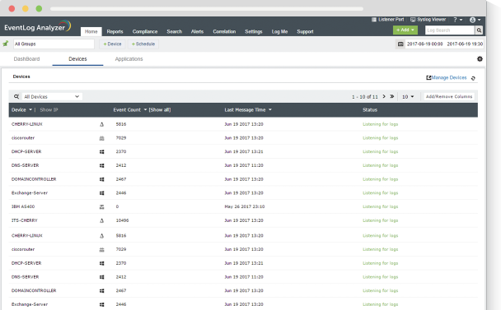Image resolution: width=501 pixels, height=310 pixels.
Task: Open the Support menu
Action: [x=305, y=31]
